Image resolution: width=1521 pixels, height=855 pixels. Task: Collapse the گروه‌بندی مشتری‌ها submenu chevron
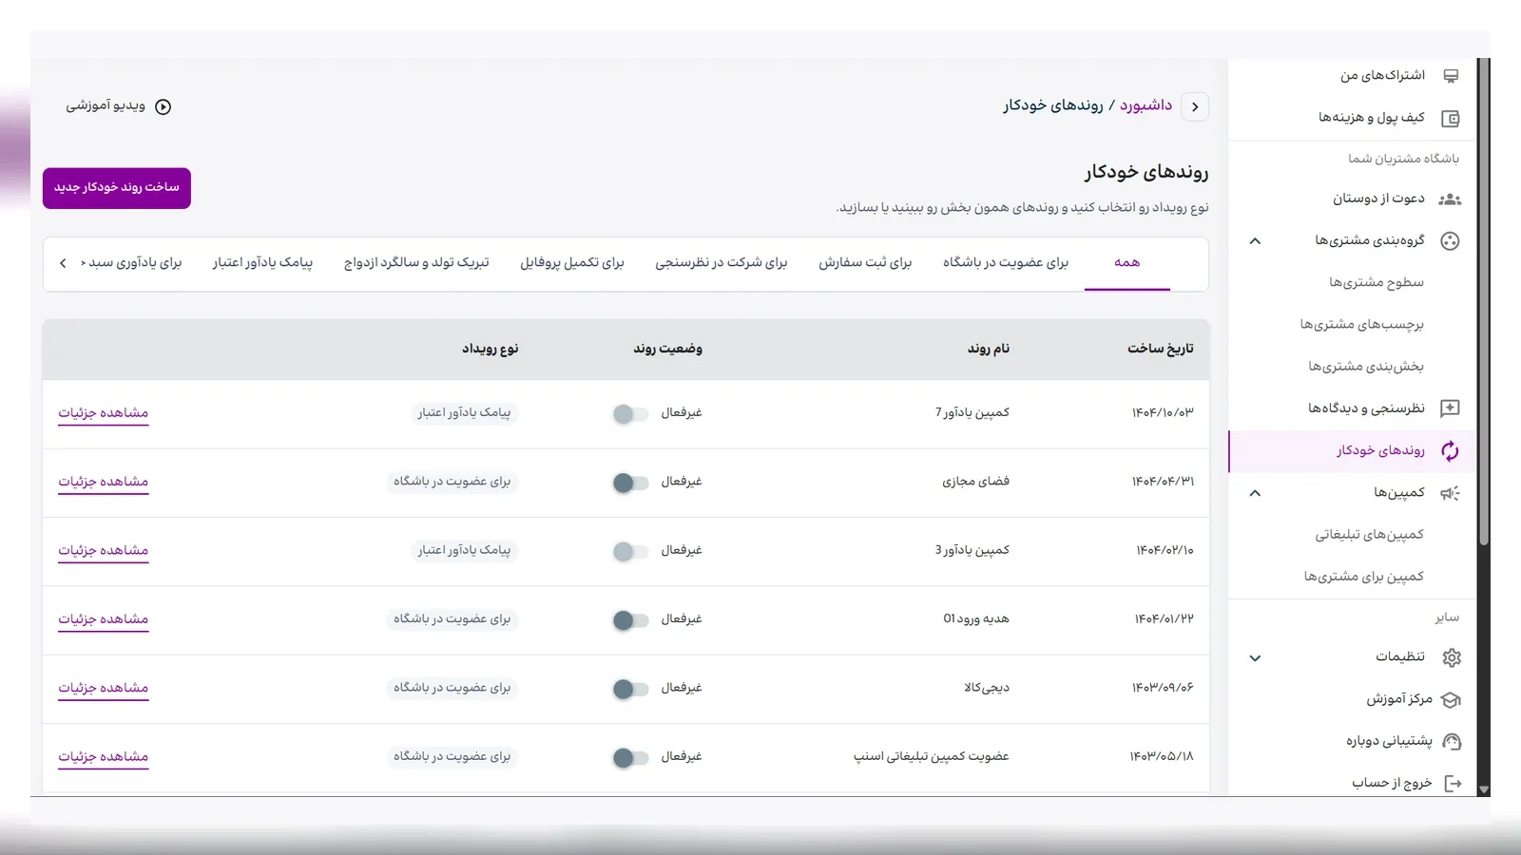click(x=1255, y=241)
